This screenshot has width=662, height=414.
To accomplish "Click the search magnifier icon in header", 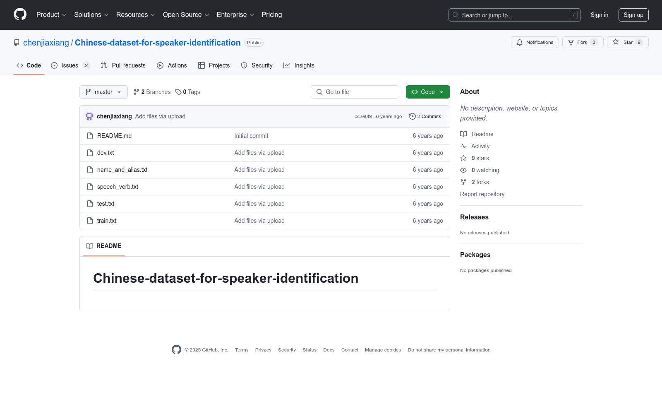I will pos(456,15).
